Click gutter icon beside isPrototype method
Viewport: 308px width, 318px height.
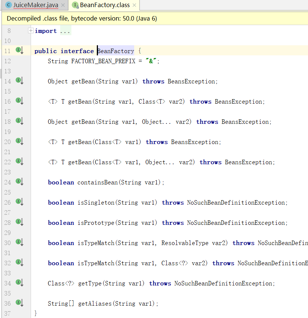click(18, 222)
